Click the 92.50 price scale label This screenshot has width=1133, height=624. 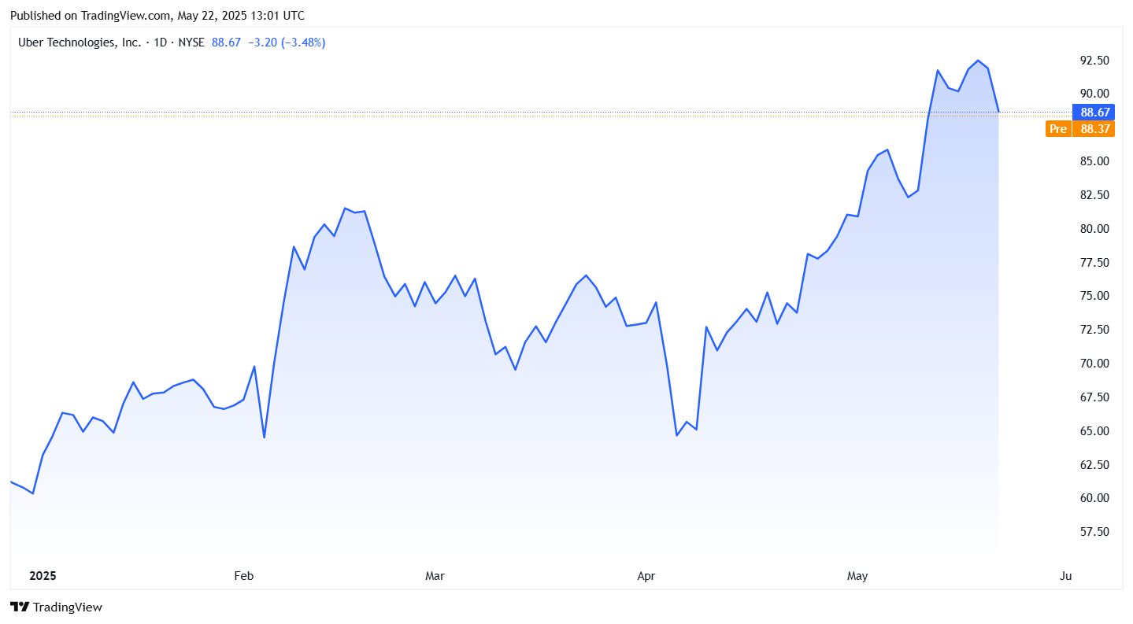pyautogui.click(x=1094, y=61)
